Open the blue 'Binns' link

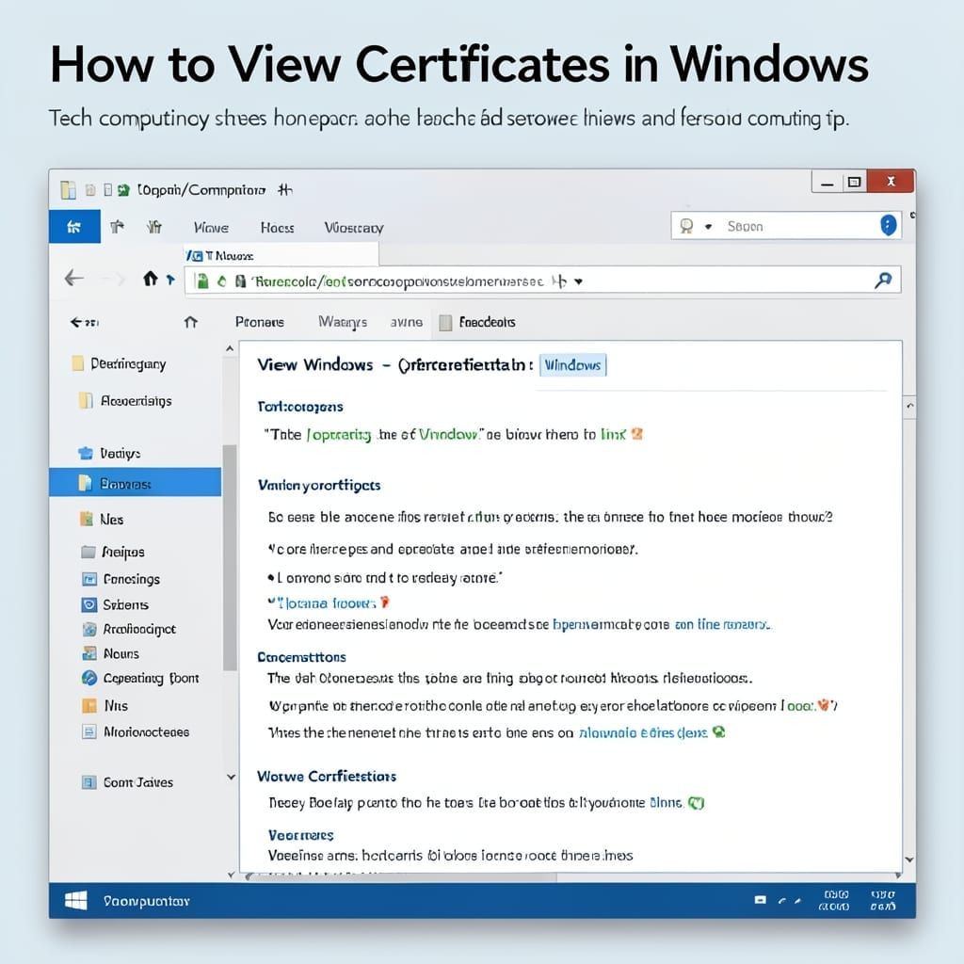(x=667, y=803)
